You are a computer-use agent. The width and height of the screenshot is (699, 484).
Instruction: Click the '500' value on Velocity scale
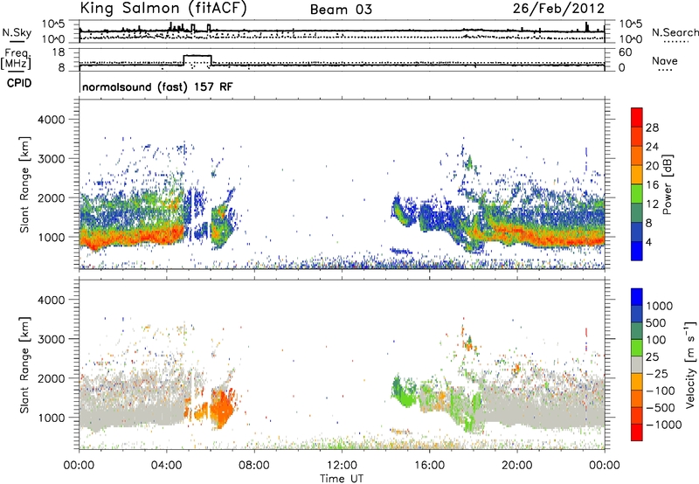(656, 323)
